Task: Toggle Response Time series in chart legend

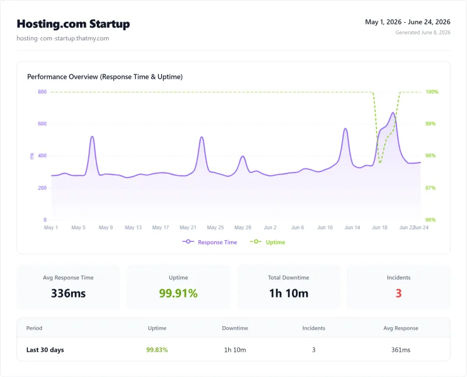Action: 210,242
